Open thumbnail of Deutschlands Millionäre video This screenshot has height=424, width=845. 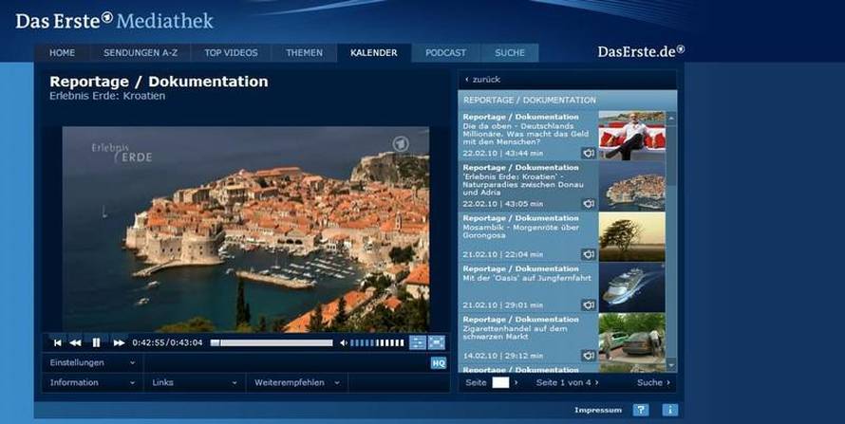click(631, 136)
